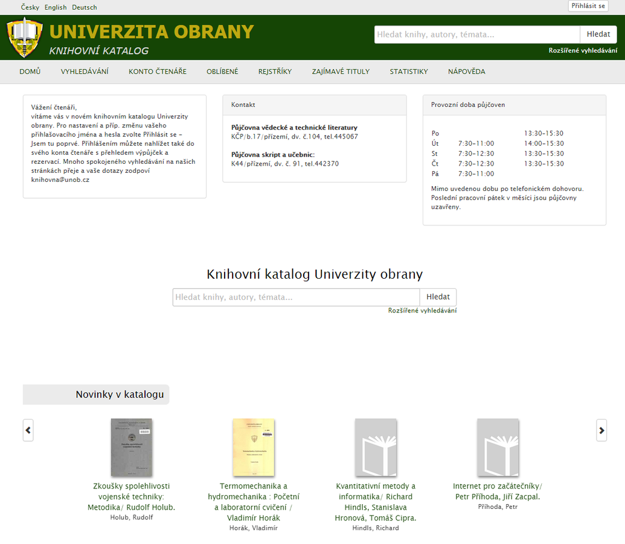
Task: Open the DOMŮ menu item
Action: (x=30, y=71)
